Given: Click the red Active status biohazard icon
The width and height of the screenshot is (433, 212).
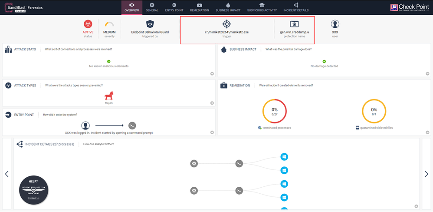Looking at the screenshot, I should coord(88,24).
